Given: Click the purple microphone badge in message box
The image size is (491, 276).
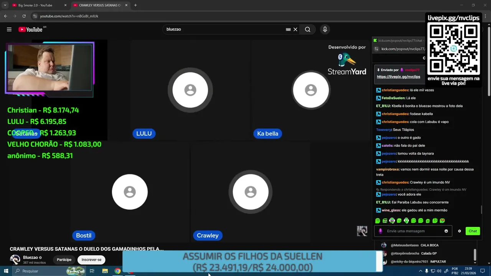Looking at the screenshot, I should pos(381,231).
